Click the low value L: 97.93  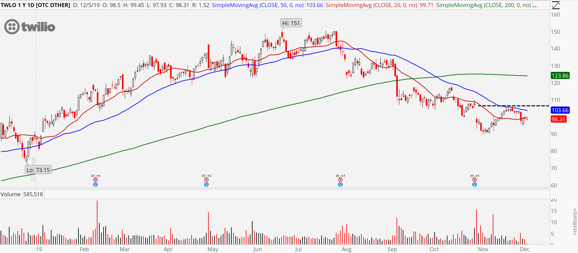157,5
